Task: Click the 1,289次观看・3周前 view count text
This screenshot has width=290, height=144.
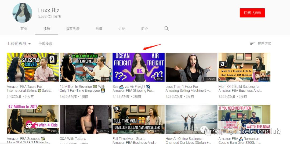Action: click(180, 96)
